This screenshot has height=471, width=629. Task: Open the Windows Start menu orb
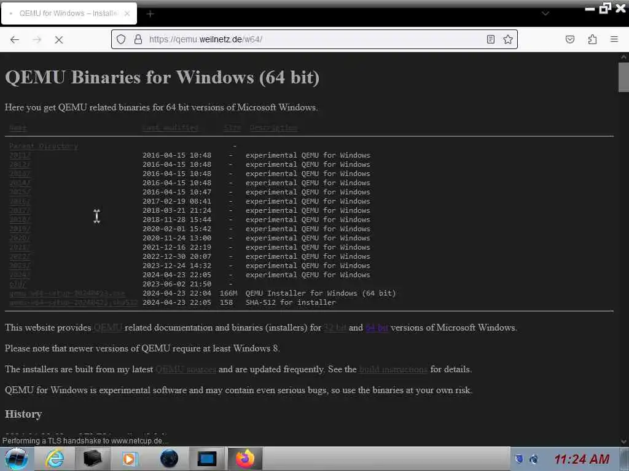(17, 459)
